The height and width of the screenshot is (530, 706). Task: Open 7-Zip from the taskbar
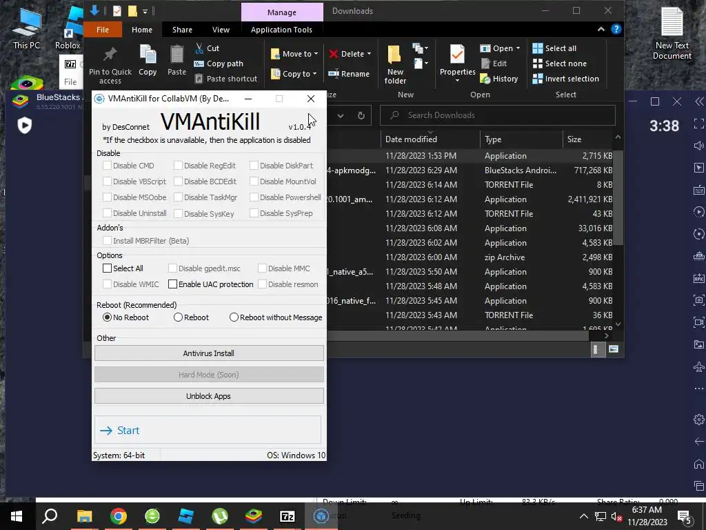tap(287, 516)
